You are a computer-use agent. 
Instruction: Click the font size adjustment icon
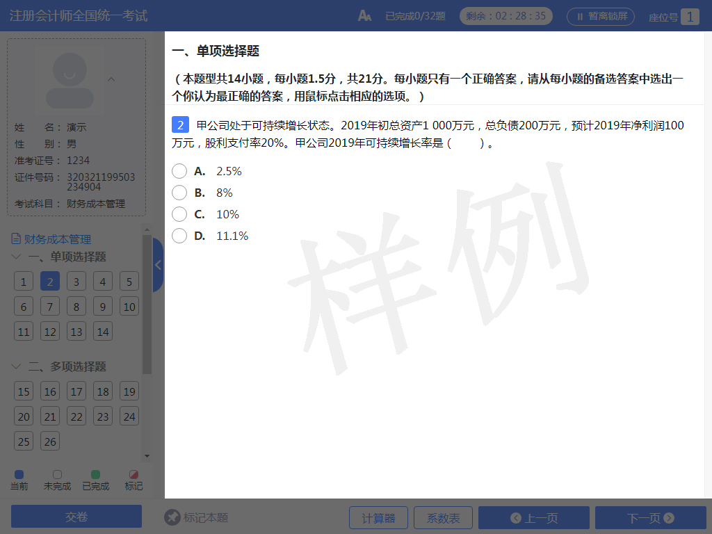(x=364, y=16)
